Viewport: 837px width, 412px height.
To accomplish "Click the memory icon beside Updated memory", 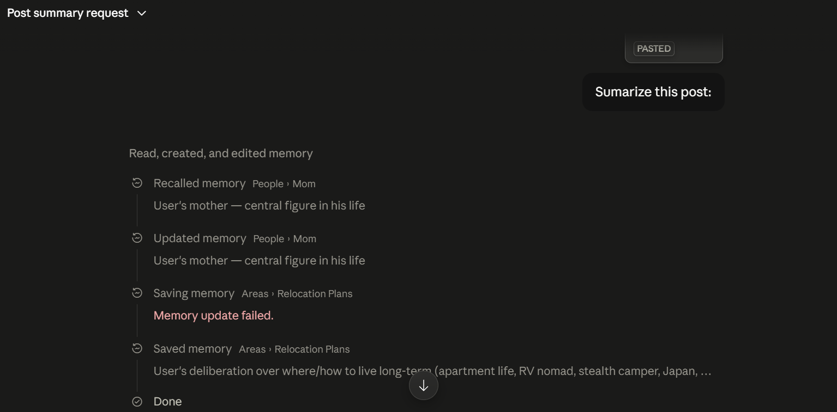I will pyautogui.click(x=137, y=238).
